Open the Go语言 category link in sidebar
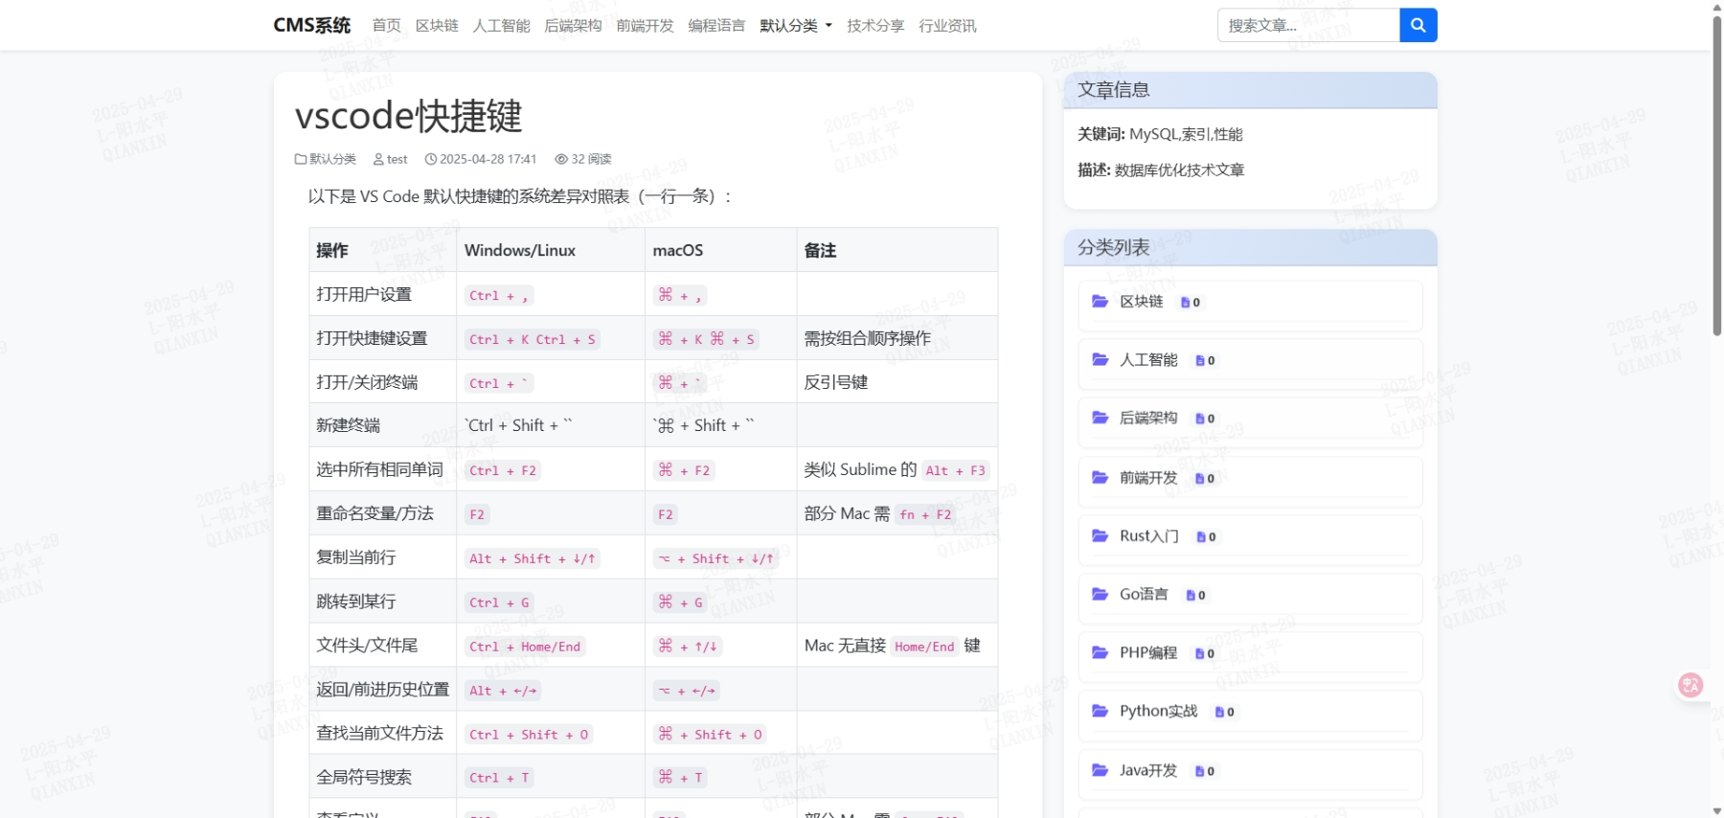Viewport: 1724px width, 818px height. tap(1144, 595)
